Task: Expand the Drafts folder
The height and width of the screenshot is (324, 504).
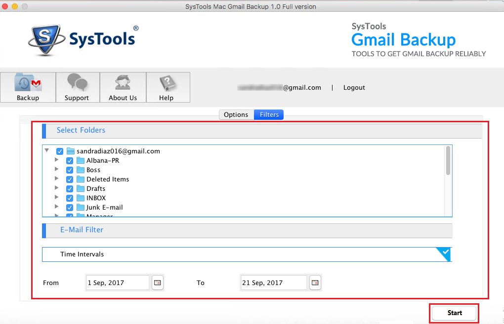Action: (x=56, y=187)
